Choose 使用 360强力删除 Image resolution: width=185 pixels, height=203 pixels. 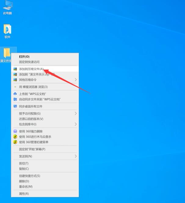[45, 131]
